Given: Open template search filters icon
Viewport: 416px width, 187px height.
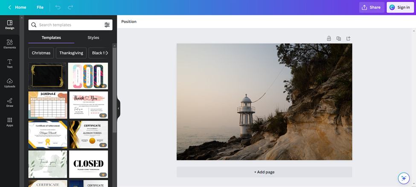Looking at the screenshot, I should [107, 25].
